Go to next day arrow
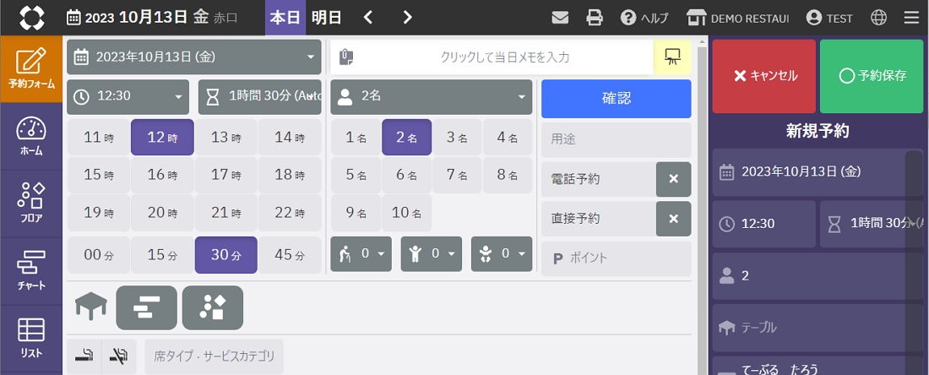Viewport: 929px width, 375px height. 408,17
